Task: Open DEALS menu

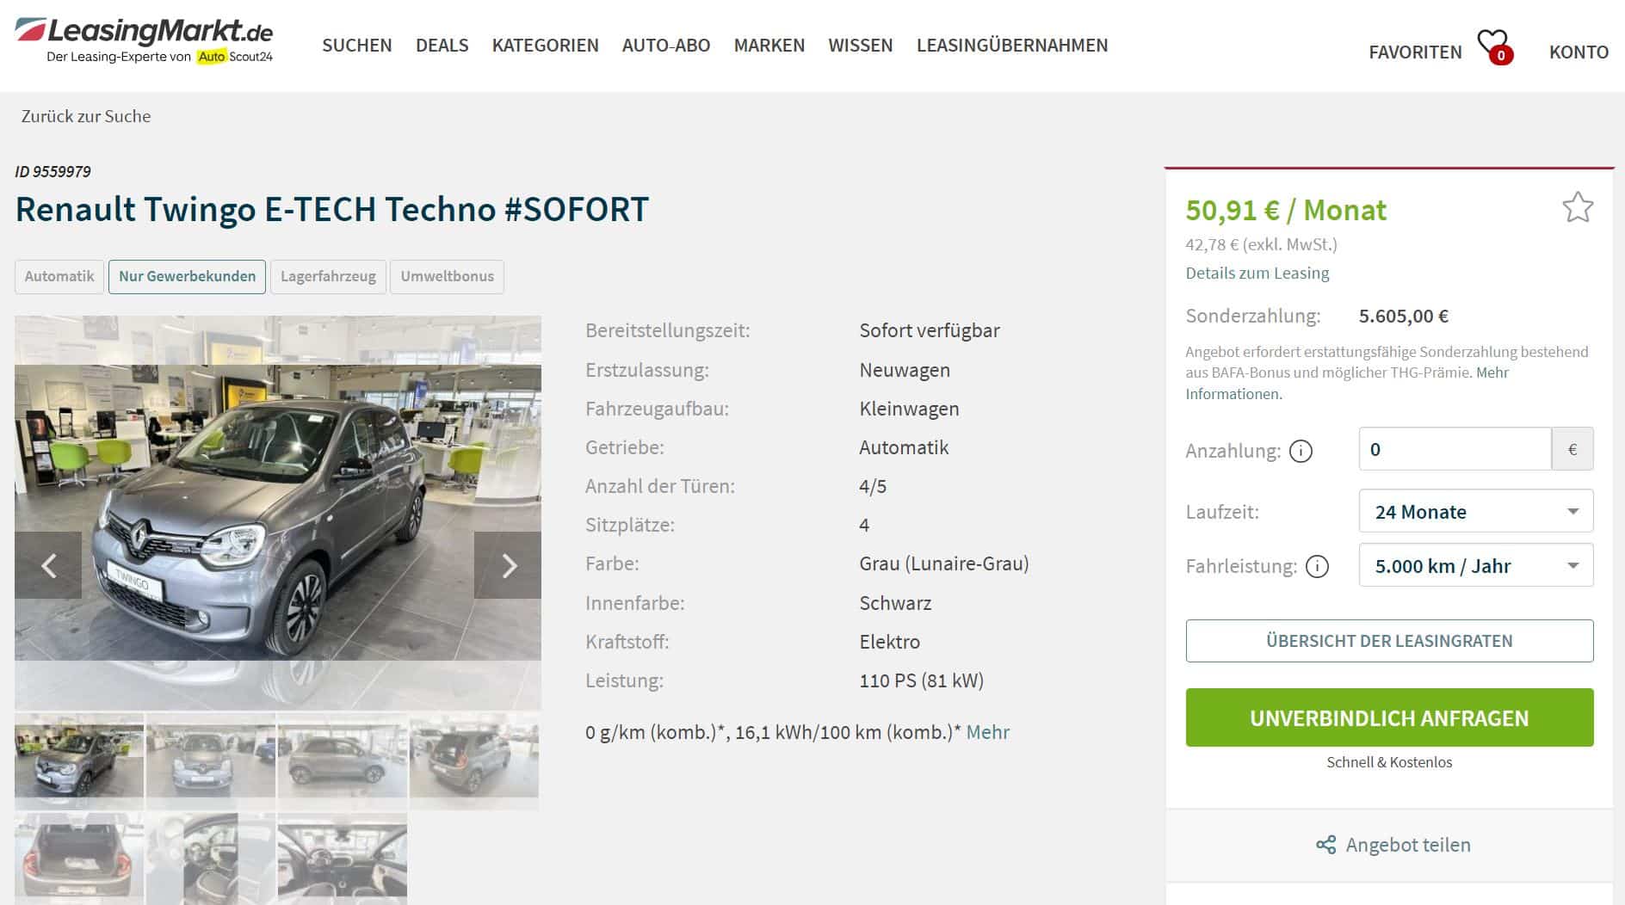Action: [x=442, y=45]
